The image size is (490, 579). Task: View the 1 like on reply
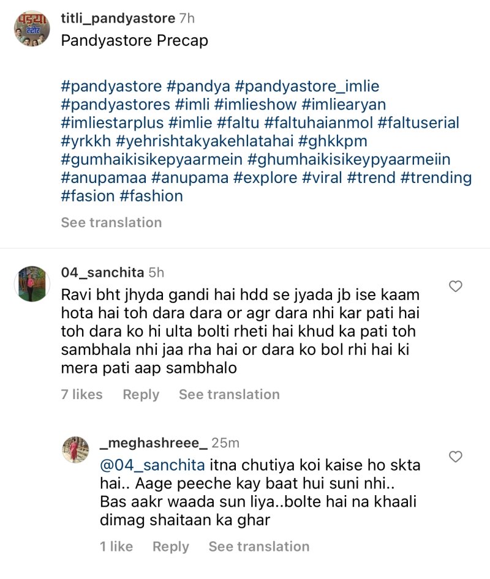[x=116, y=547]
